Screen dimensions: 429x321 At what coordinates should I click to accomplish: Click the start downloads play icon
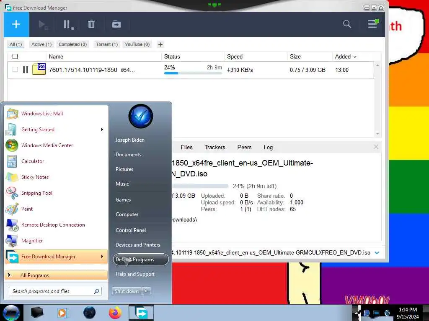click(43, 25)
